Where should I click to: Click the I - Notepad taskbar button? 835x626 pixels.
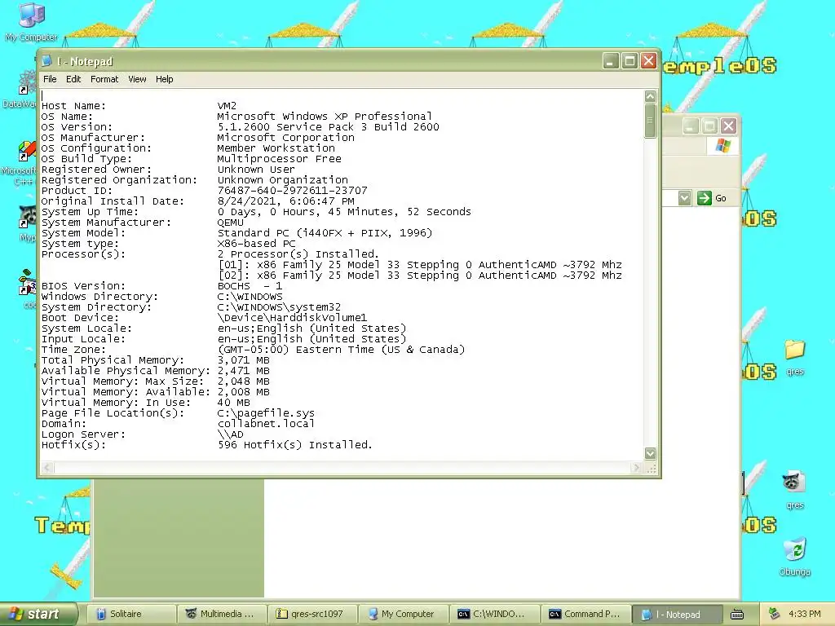click(676, 615)
